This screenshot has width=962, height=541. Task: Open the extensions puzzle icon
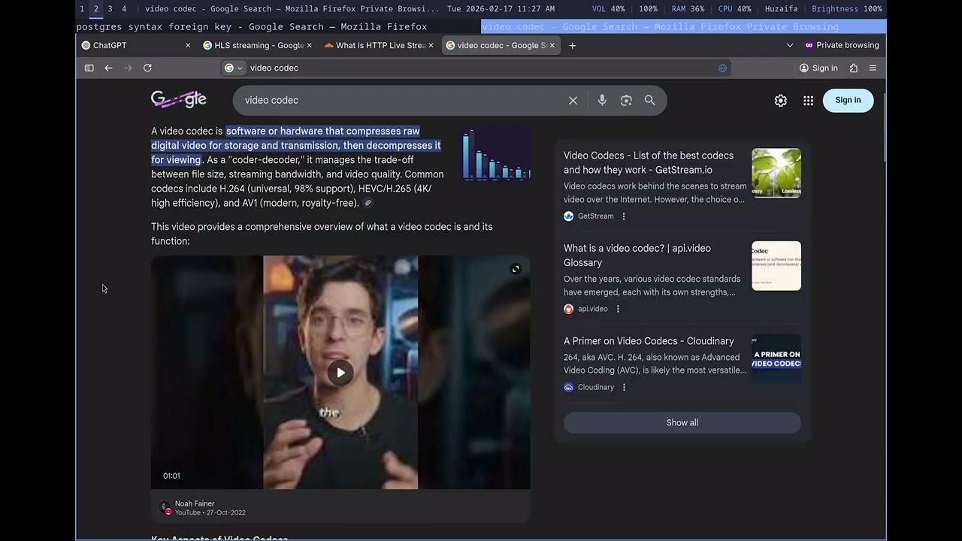(x=854, y=68)
